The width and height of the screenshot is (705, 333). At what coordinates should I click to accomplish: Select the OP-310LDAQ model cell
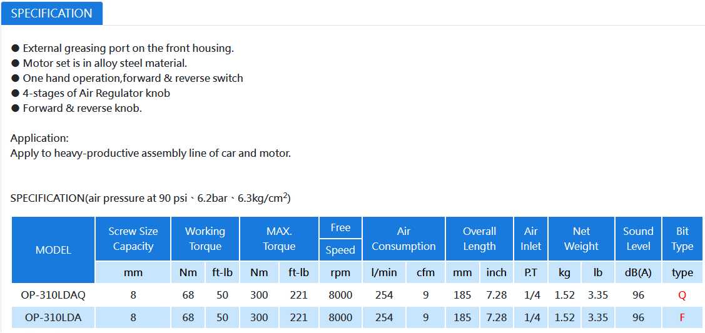point(53,295)
